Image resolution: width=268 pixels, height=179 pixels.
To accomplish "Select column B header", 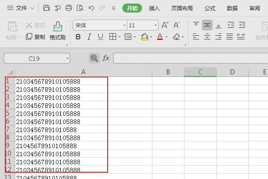I will (x=168, y=72).
